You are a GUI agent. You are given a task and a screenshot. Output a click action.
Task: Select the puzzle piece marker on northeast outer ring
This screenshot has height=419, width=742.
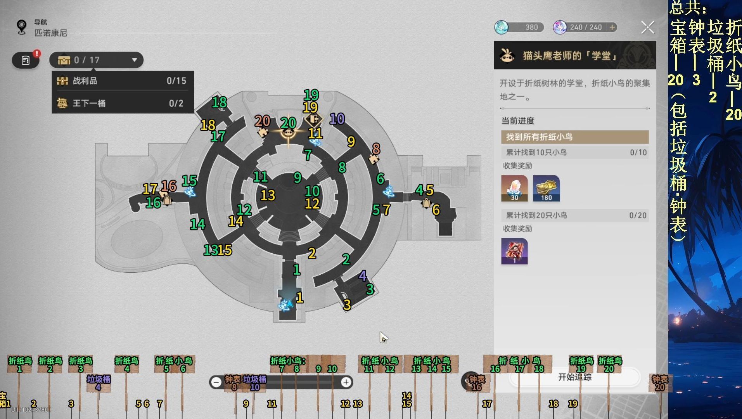coord(374,159)
